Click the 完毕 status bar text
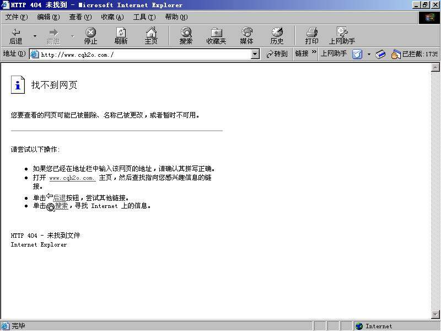 point(18,326)
